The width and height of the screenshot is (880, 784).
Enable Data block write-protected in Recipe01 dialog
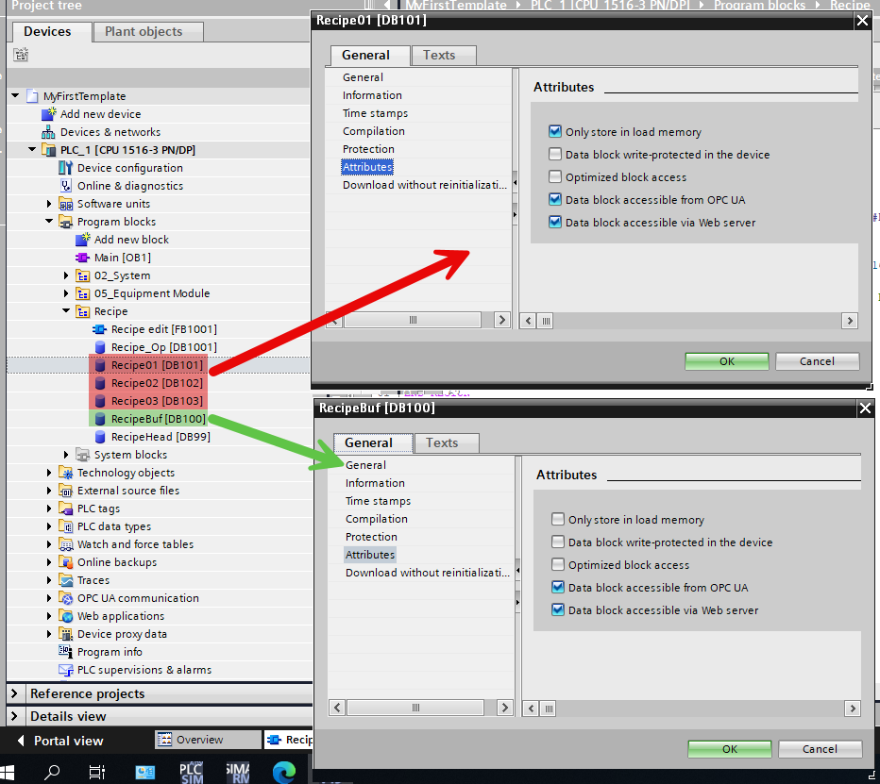click(555, 154)
